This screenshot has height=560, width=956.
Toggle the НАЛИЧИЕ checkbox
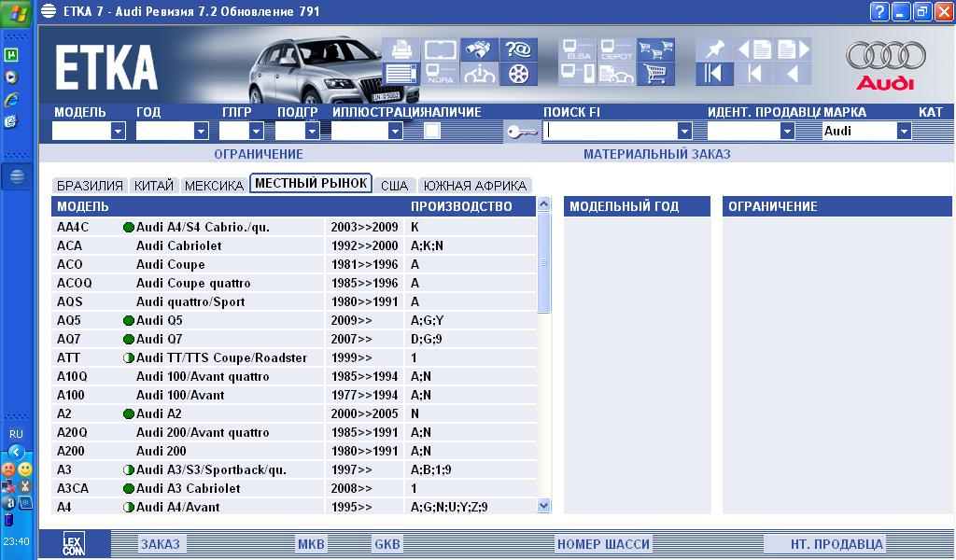[x=431, y=131]
